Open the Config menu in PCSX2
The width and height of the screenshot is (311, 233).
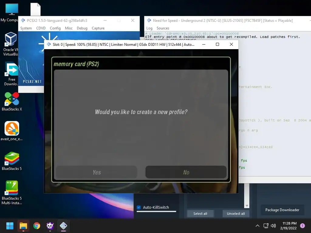click(x=55, y=28)
